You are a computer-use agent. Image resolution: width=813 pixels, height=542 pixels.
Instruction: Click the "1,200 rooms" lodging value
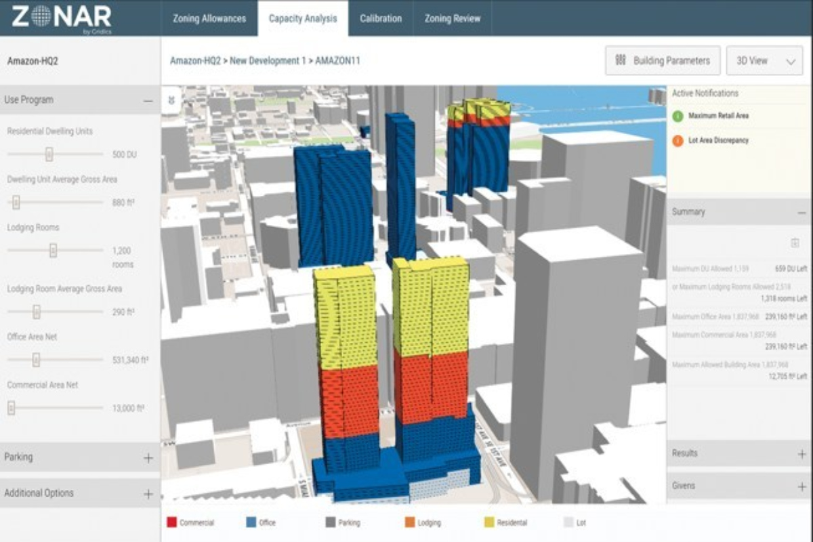click(x=123, y=257)
